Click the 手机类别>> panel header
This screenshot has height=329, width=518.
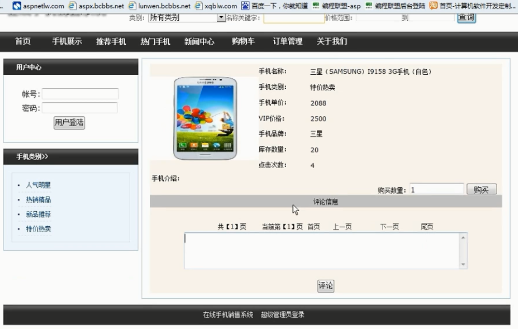pyautogui.click(x=71, y=157)
